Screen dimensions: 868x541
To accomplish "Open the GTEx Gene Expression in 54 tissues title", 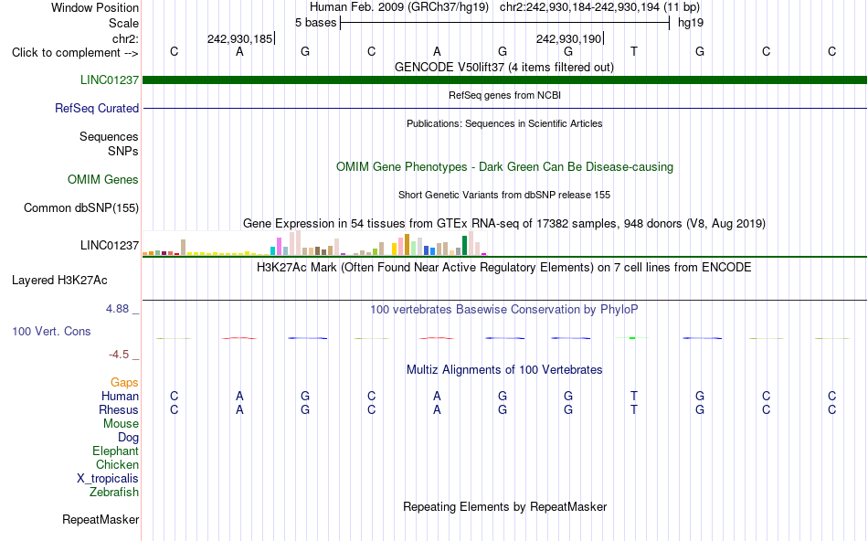I will pos(504,224).
